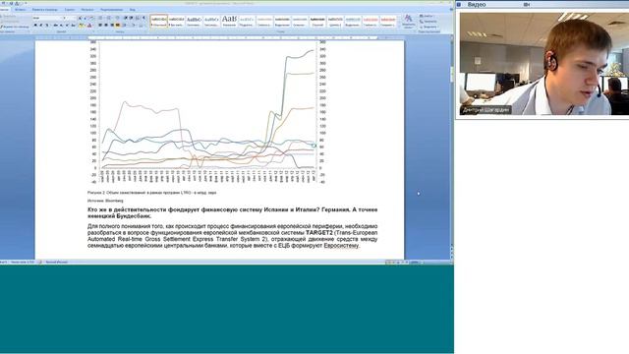The height and width of the screenshot is (354, 629).
Task: Click the Format Painter button
Action: [x=15, y=27]
